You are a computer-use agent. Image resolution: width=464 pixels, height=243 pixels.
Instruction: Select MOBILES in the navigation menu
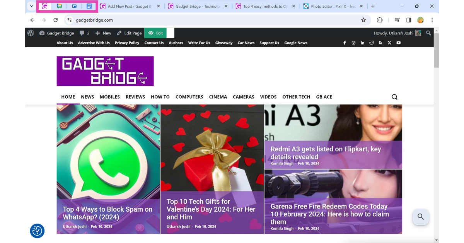[x=110, y=97]
